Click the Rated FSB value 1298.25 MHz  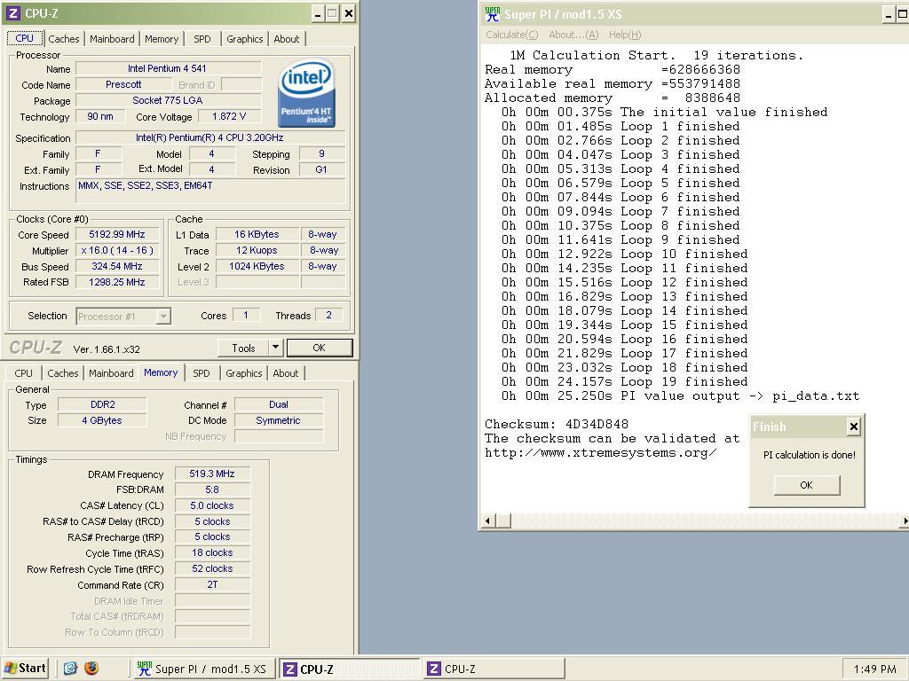coord(117,282)
